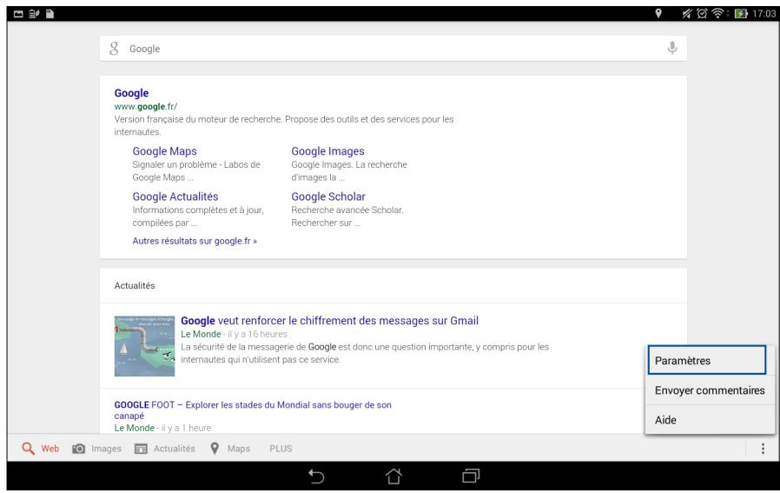Tap the Android back navigation button
Viewport: 780px width, 493px height.
316,476
